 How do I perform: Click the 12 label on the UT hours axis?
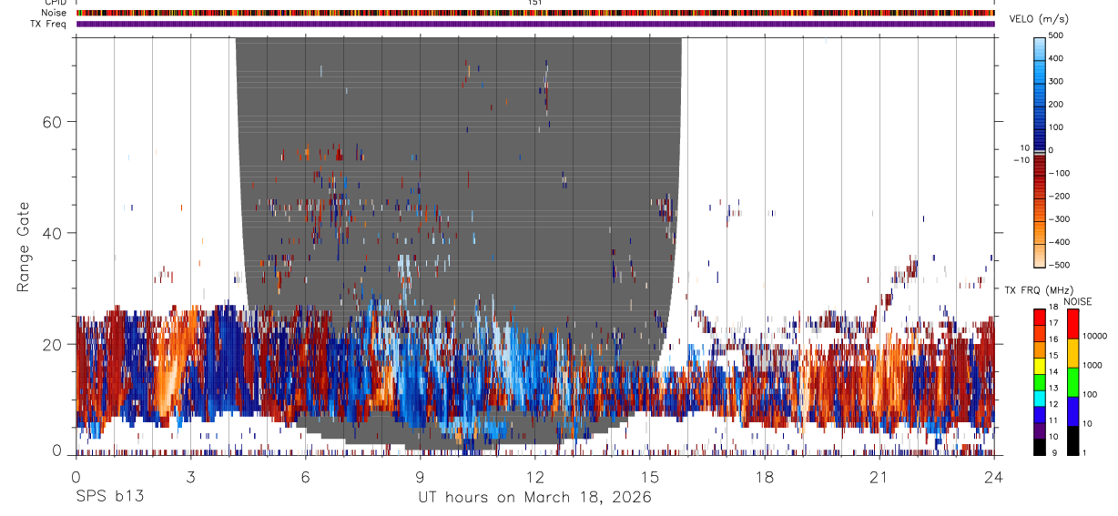click(x=535, y=477)
